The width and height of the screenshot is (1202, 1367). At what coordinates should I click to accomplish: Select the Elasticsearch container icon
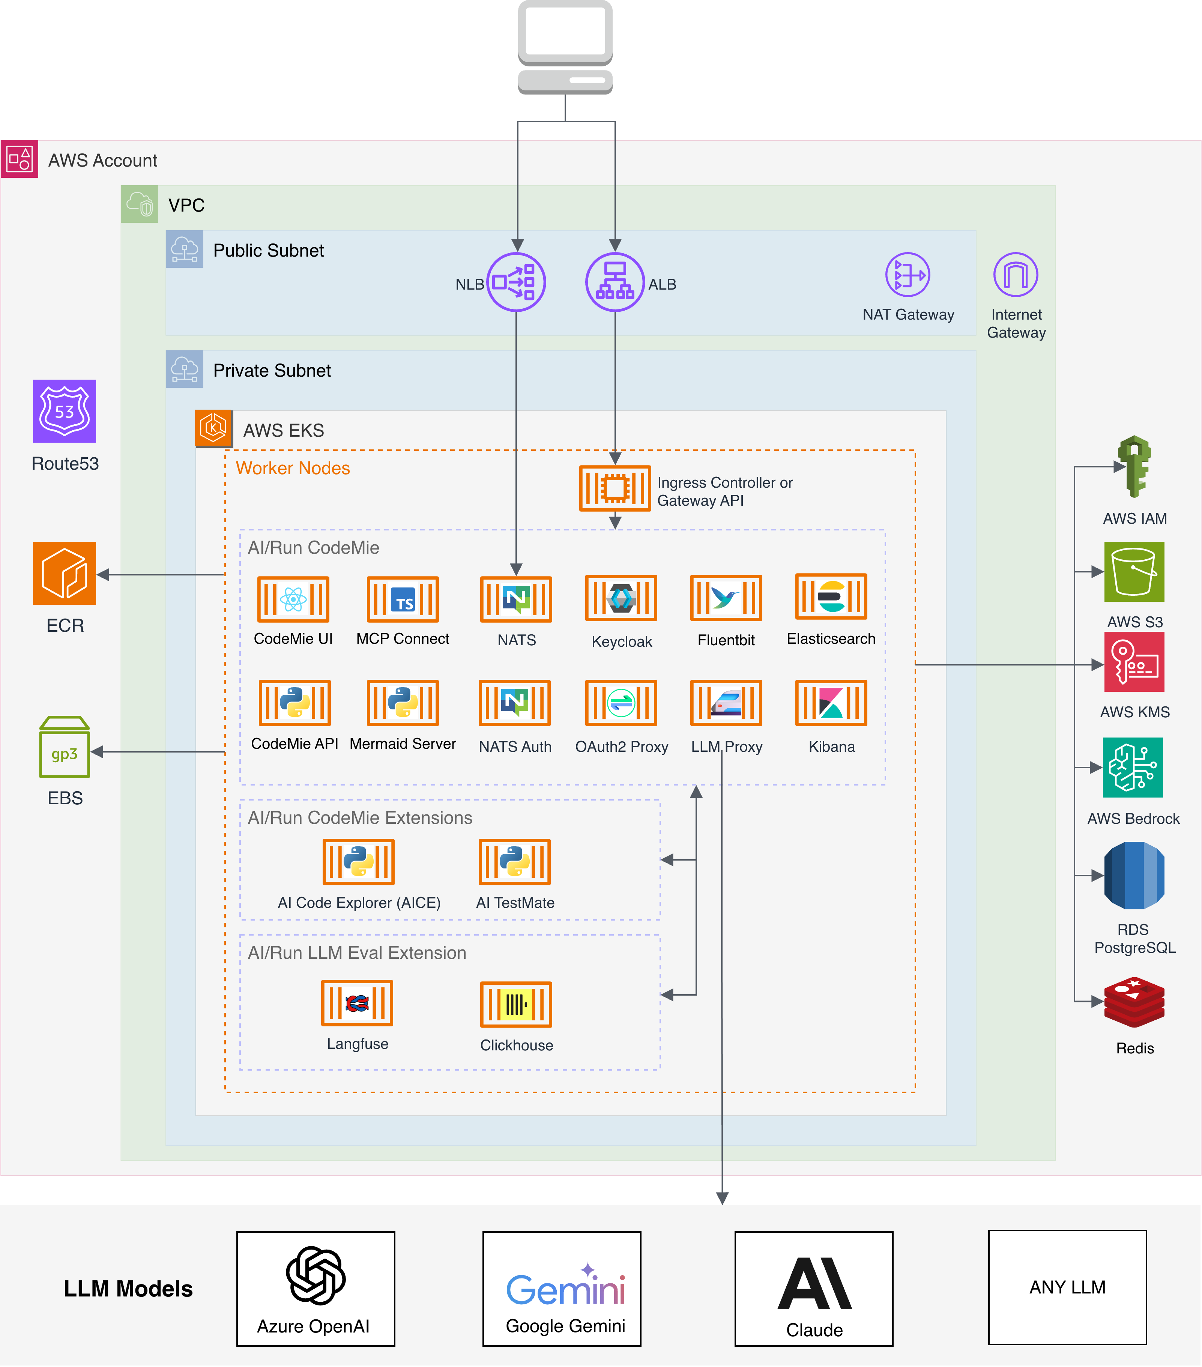tap(831, 596)
